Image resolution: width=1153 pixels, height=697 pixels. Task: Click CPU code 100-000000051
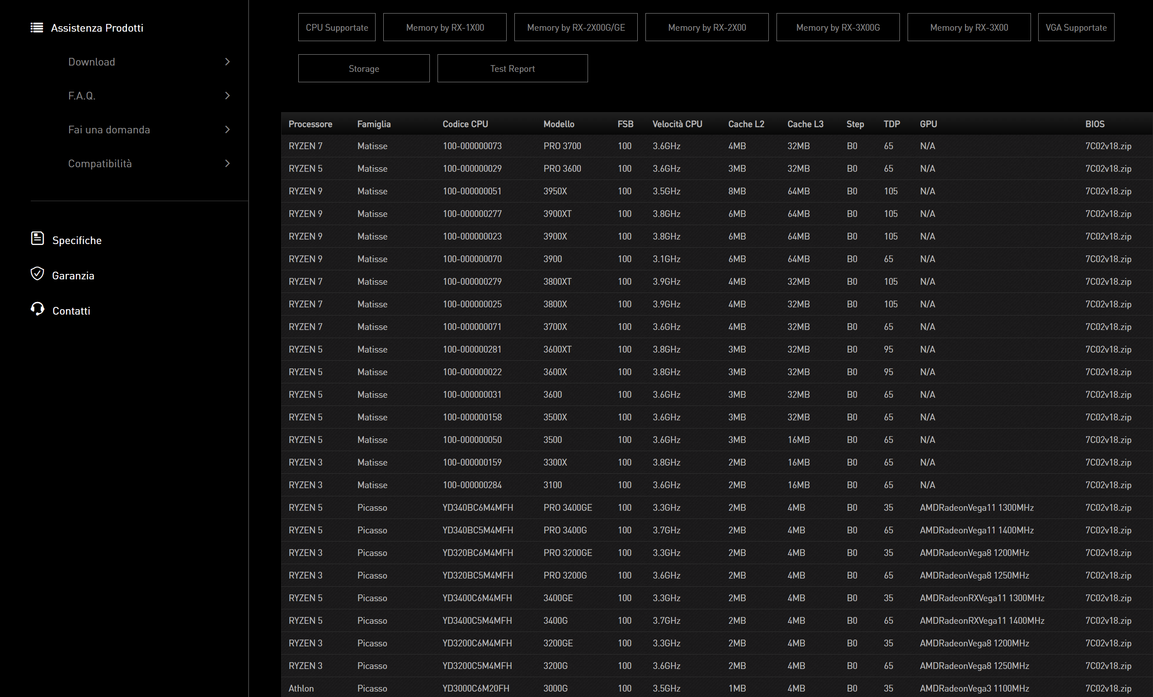click(x=472, y=191)
